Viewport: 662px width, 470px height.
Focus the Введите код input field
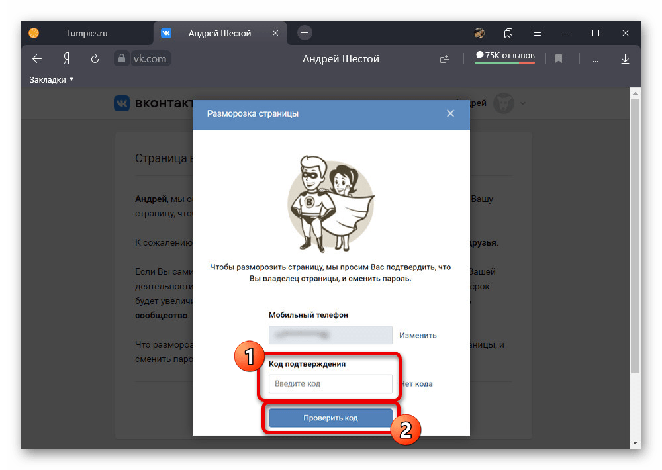click(x=330, y=383)
